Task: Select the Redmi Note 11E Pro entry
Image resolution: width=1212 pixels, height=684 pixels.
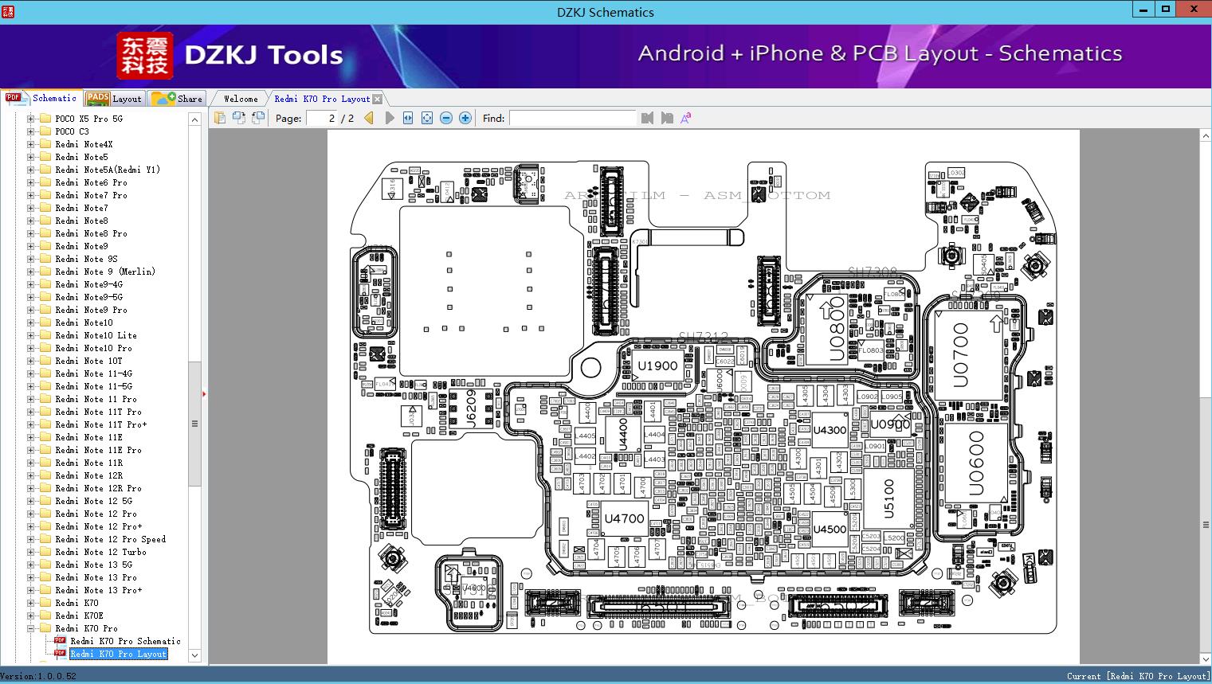Action: 98,450
